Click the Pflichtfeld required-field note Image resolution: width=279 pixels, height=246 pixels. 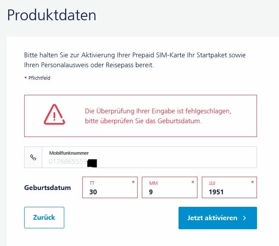[37, 78]
